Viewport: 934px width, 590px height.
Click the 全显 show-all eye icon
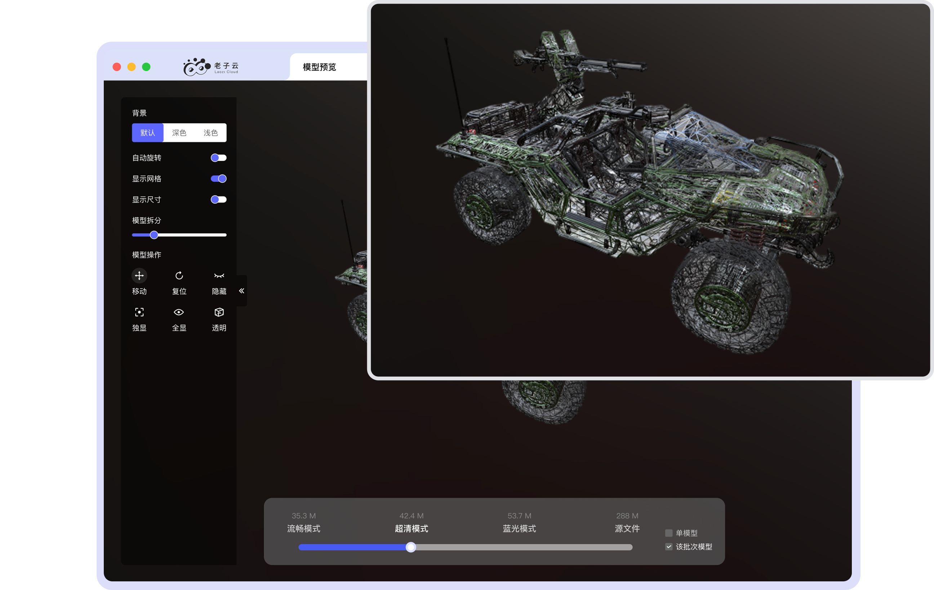[x=179, y=312]
